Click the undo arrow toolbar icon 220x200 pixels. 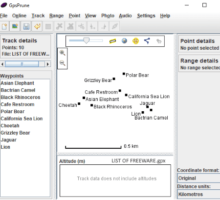37,26
